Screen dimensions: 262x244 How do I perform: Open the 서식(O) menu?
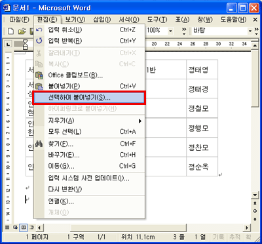[x=129, y=20]
